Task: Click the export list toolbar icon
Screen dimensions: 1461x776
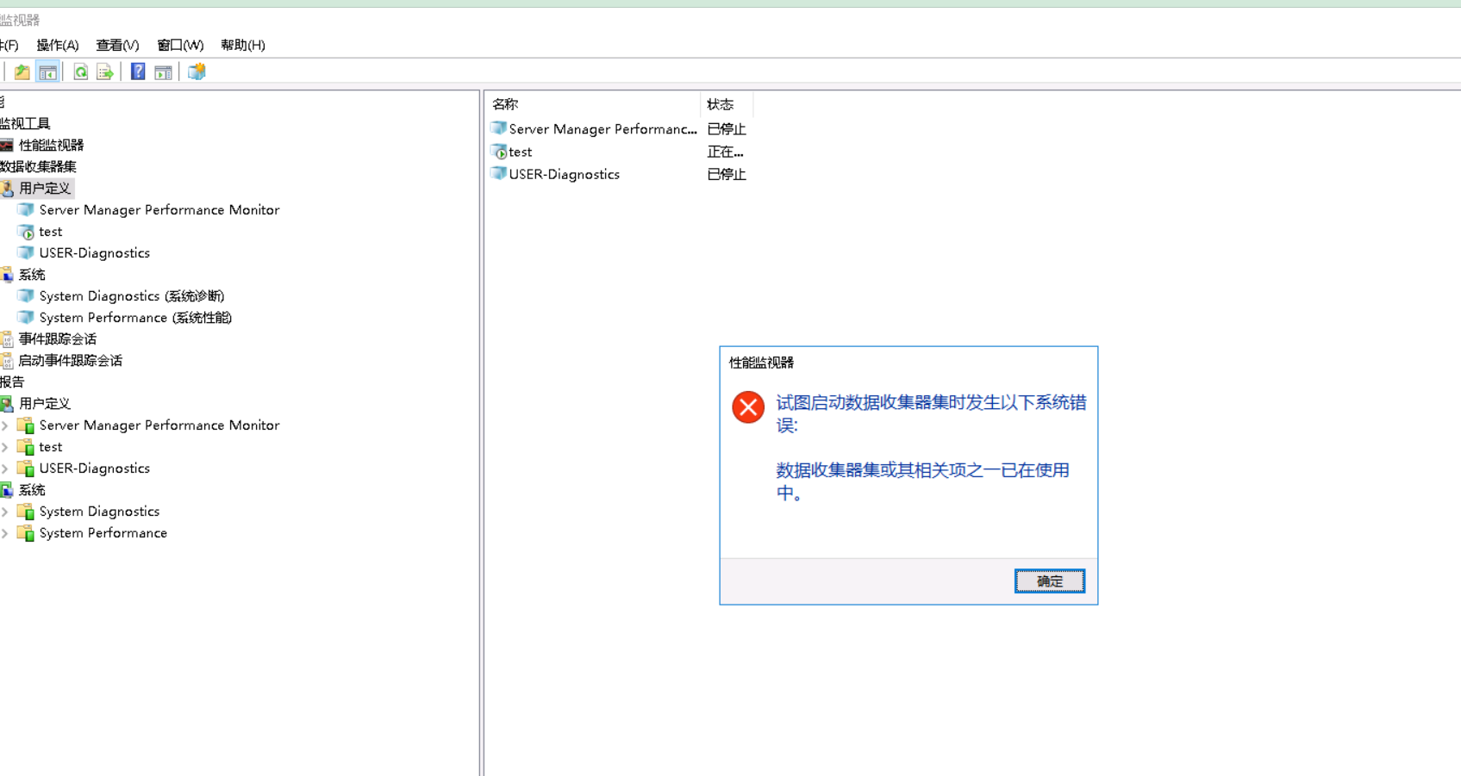Action: [104, 71]
